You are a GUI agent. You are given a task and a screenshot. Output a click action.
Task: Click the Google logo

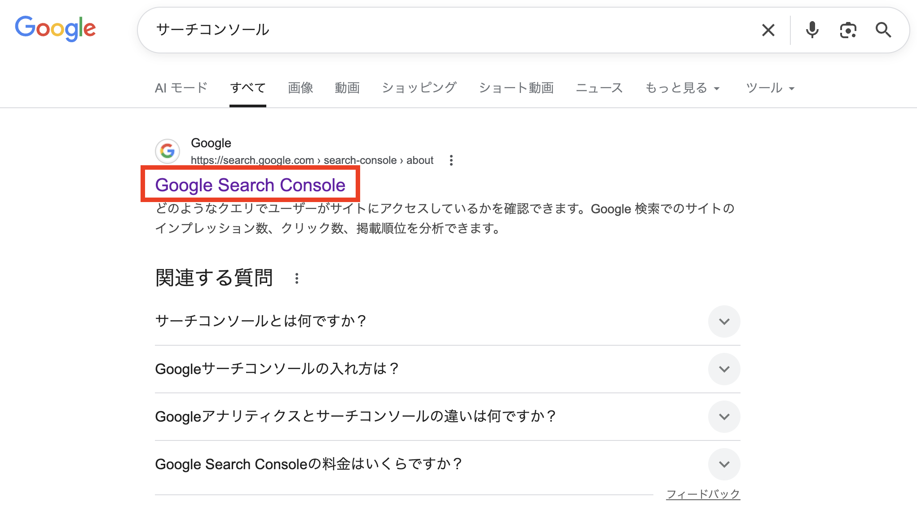coord(55,28)
